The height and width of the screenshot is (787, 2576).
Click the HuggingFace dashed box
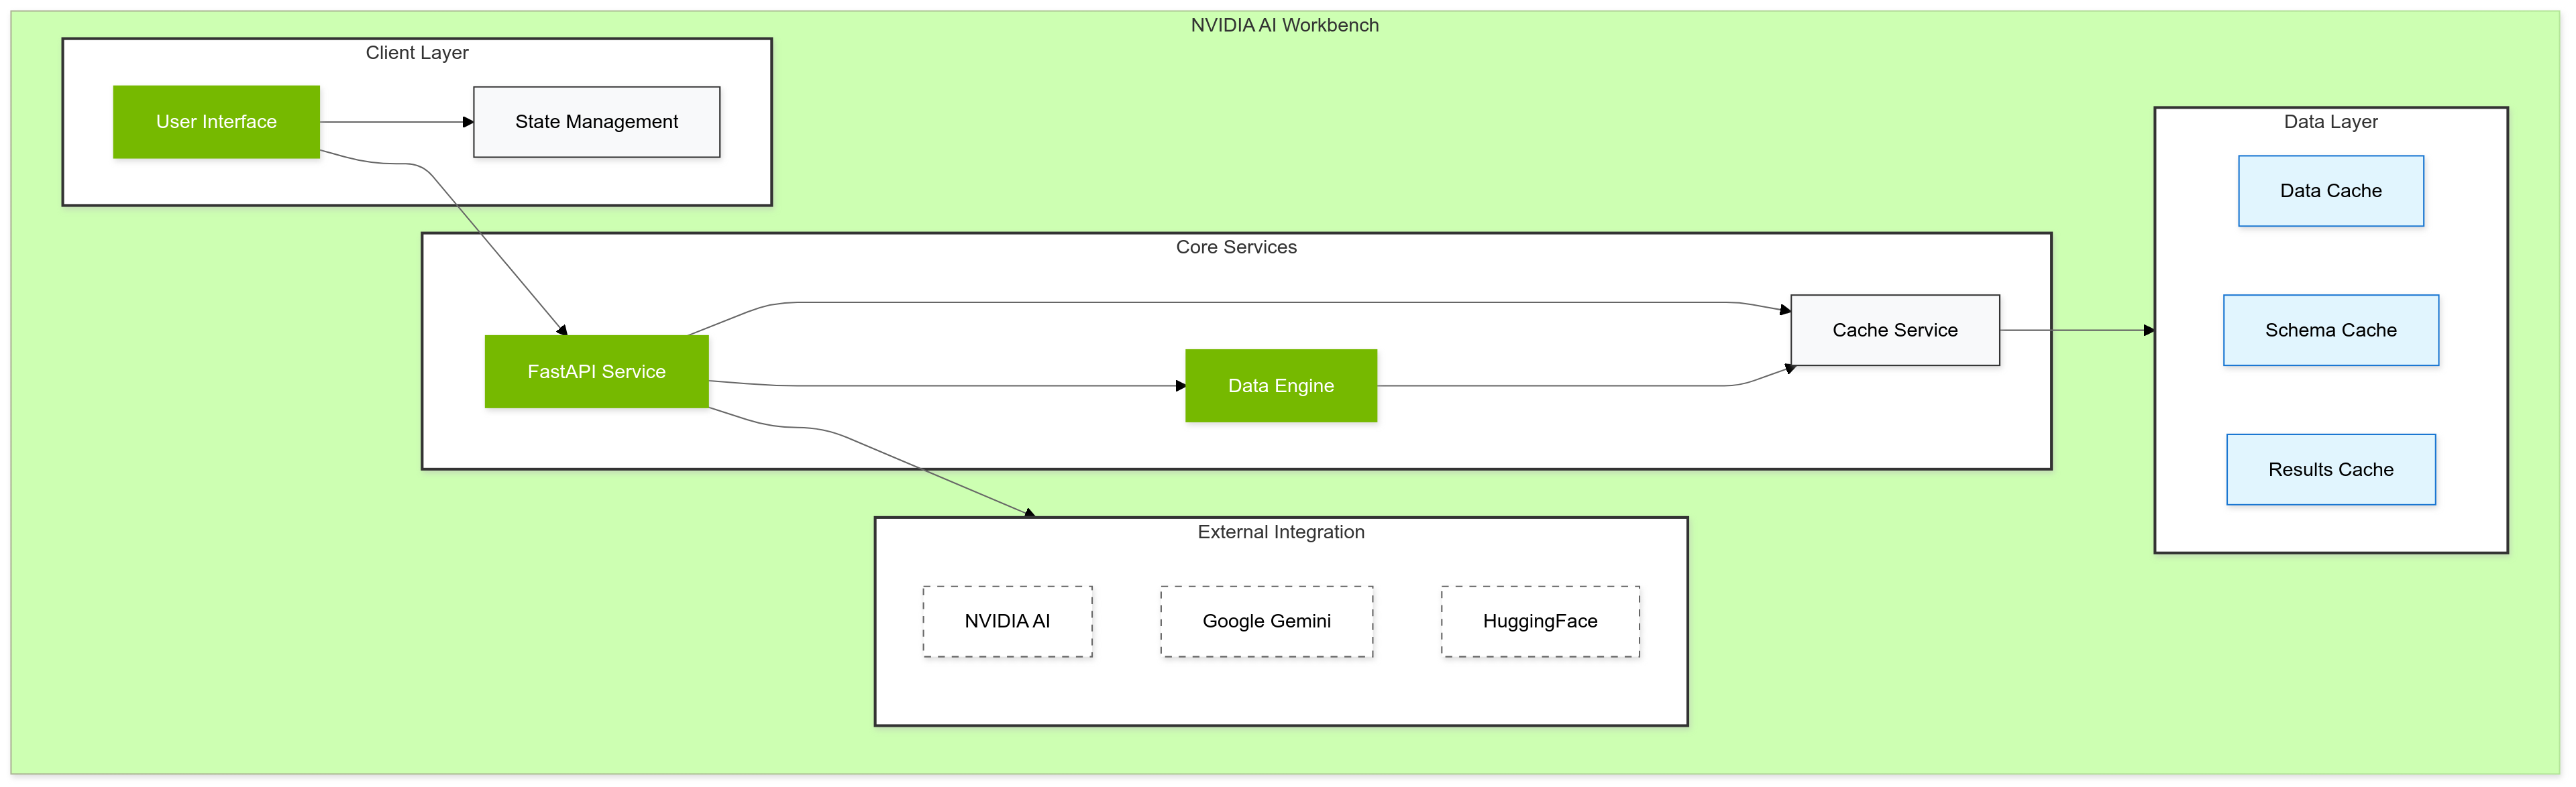[1539, 621]
